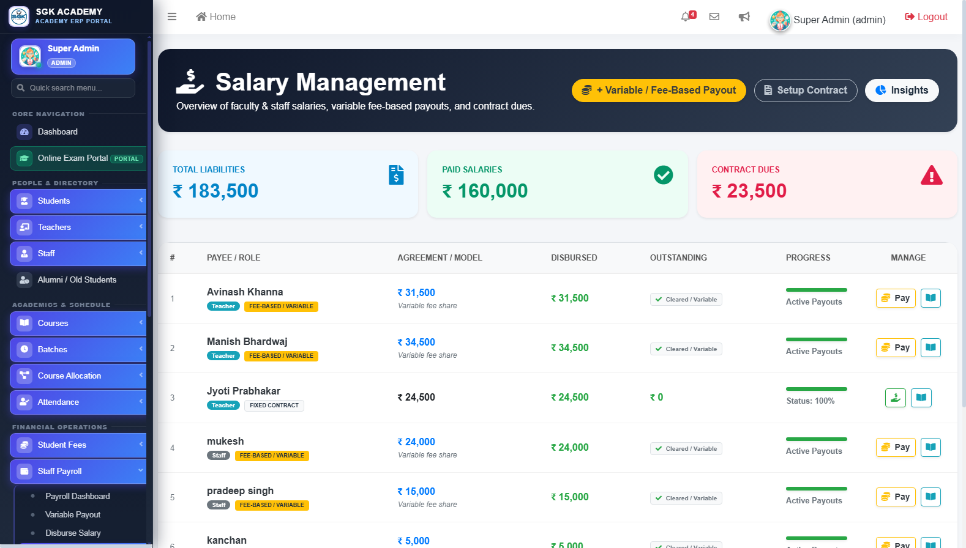Open ledger book icon for Avinash Khanna
This screenshot has width=966, height=548.
(x=930, y=298)
